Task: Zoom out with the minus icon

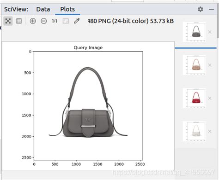Action: (44, 21)
